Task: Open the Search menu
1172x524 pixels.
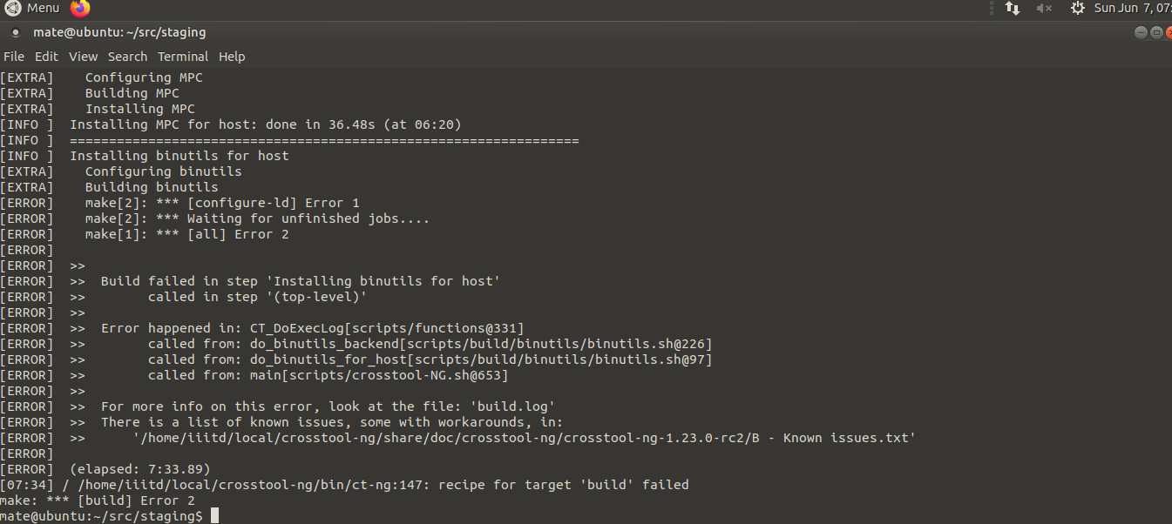Action: [x=127, y=56]
